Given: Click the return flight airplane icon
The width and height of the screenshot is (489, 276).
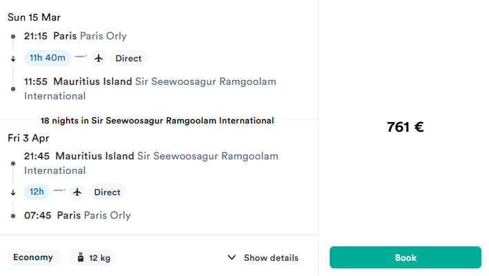Looking at the screenshot, I should [x=77, y=192].
